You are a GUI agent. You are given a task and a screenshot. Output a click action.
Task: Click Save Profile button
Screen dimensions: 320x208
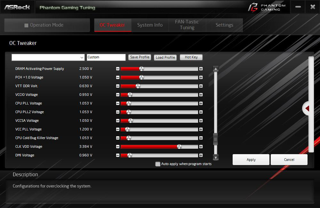pos(140,57)
